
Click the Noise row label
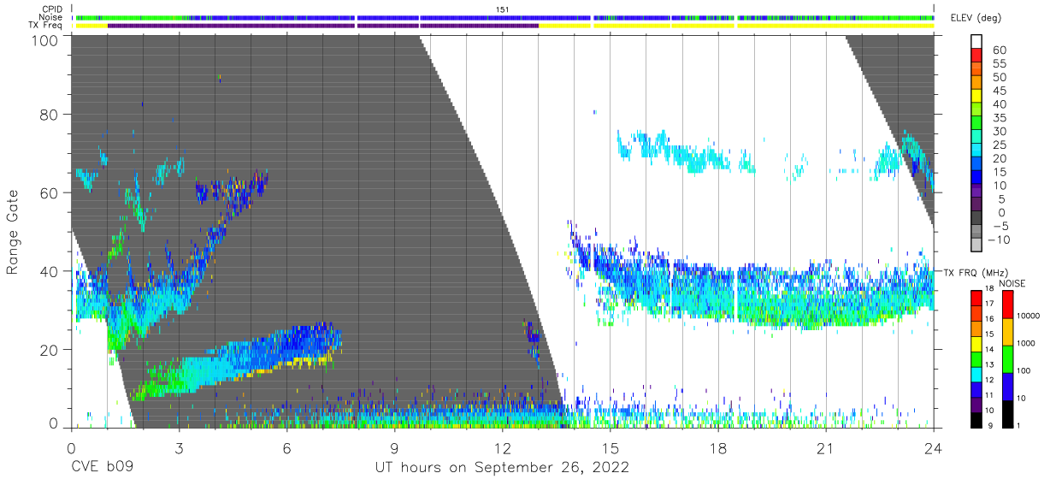click(x=51, y=17)
